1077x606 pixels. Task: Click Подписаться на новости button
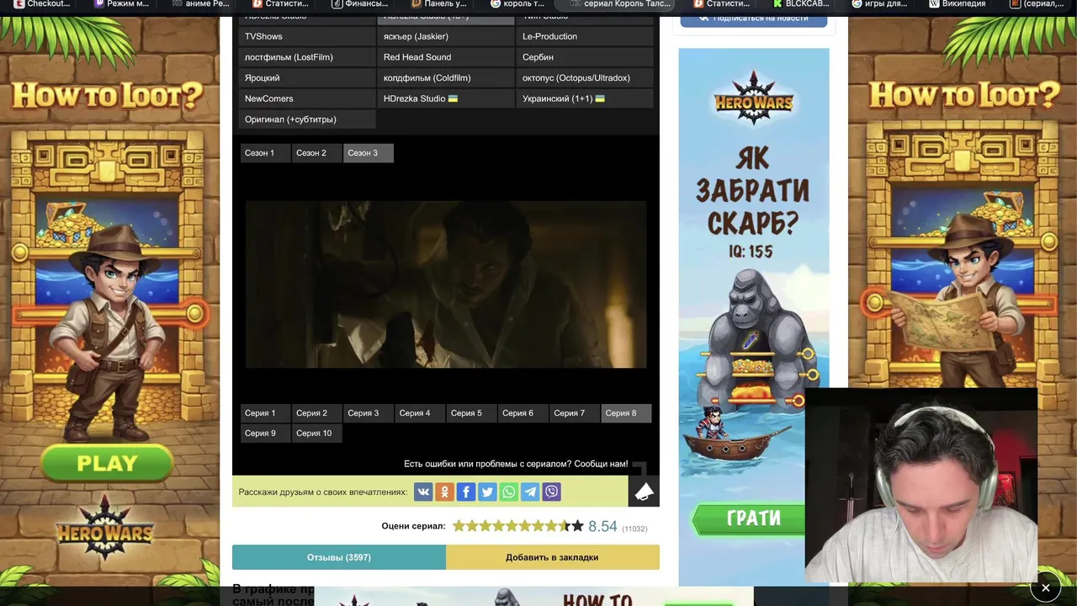[753, 18]
